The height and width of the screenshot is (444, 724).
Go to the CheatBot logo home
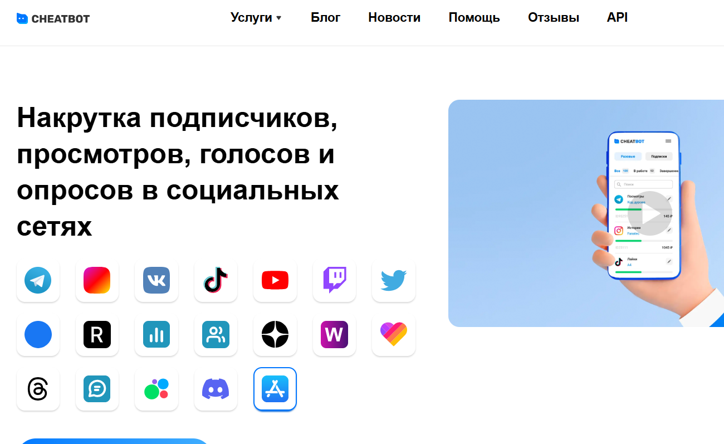click(53, 18)
